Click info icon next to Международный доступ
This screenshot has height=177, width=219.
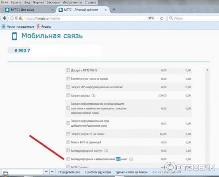106,150
